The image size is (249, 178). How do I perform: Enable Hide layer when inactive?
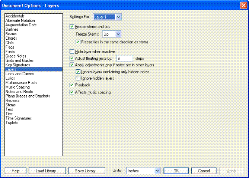72,52
